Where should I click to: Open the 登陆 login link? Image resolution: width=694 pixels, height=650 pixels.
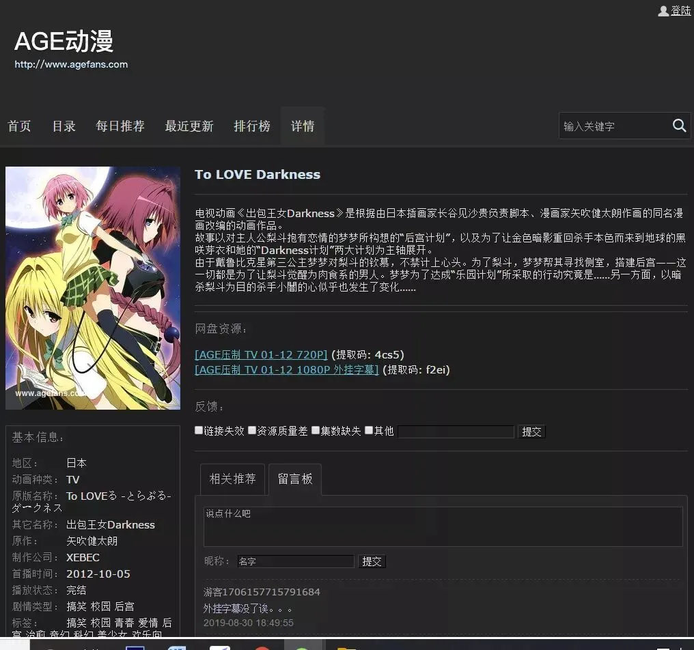tap(681, 11)
